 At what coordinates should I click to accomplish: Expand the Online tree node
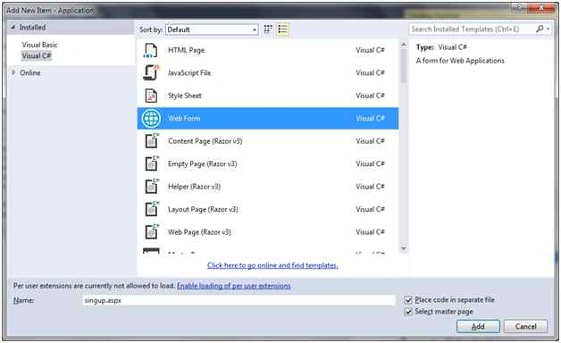pos(13,72)
